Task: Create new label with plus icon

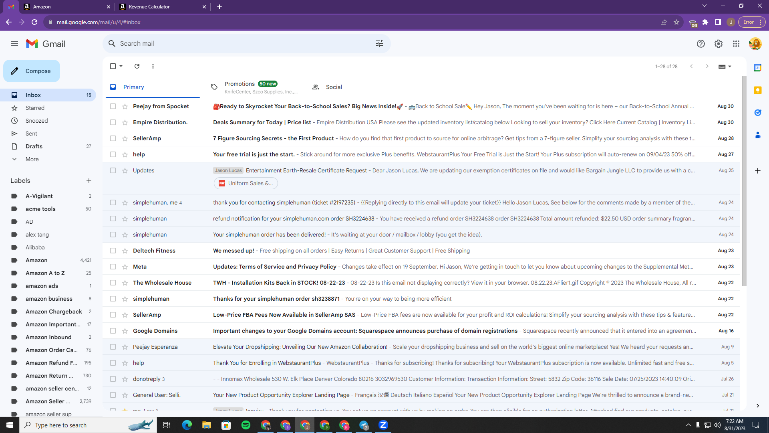Action: coord(89,181)
